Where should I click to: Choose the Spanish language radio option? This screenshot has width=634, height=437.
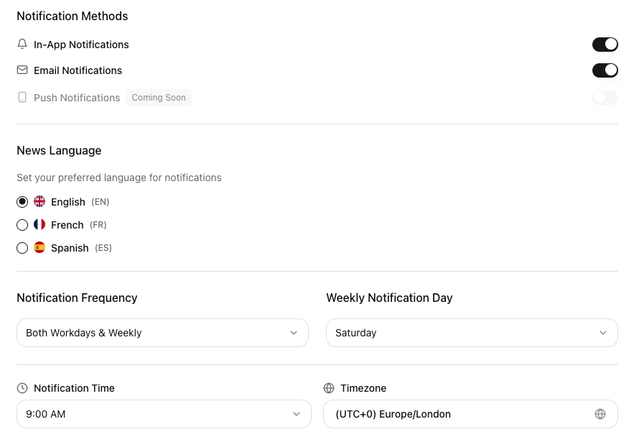(22, 248)
